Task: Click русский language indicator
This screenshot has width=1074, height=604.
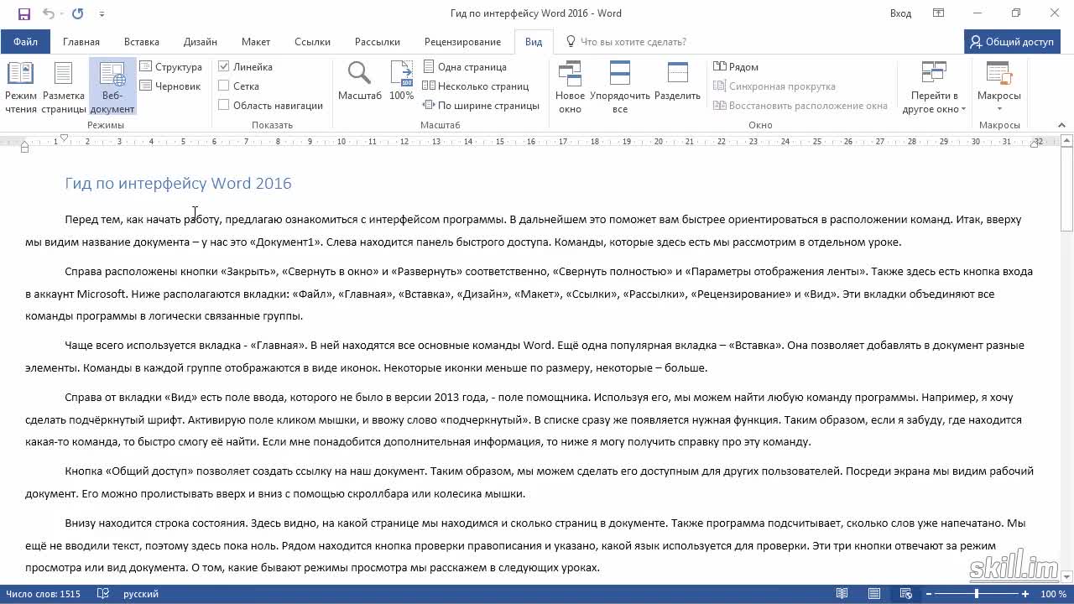Action: (141, 594)
